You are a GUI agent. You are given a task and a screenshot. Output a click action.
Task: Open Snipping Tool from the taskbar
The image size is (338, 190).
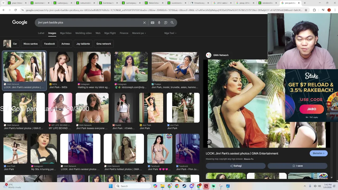coord(220,186)
